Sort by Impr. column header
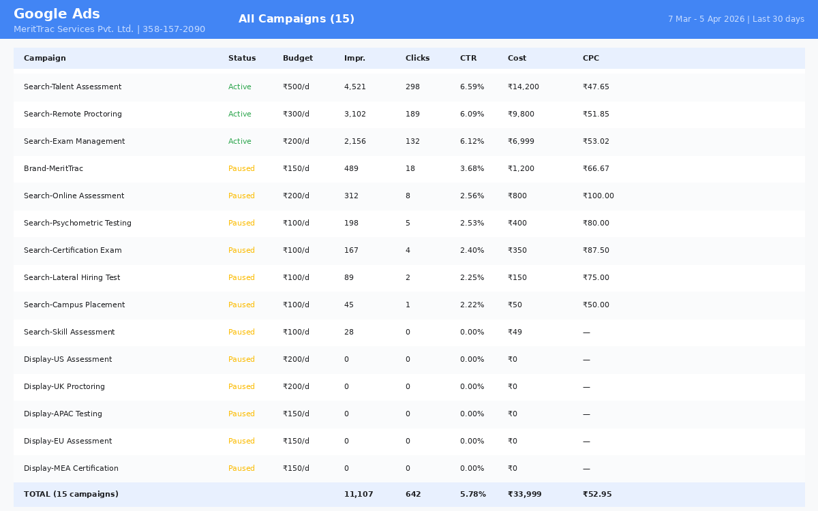This screenshot has height=511, width=818. [x=354, y=59]
